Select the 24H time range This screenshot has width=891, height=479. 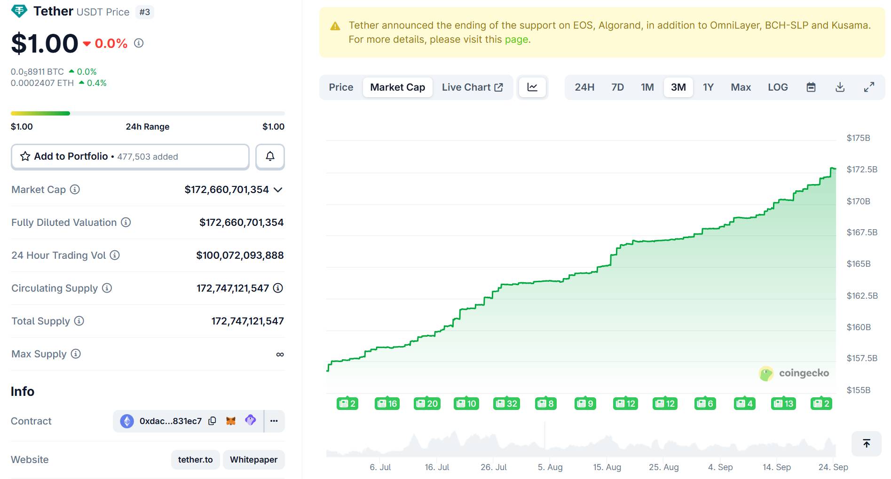point(584,87)
